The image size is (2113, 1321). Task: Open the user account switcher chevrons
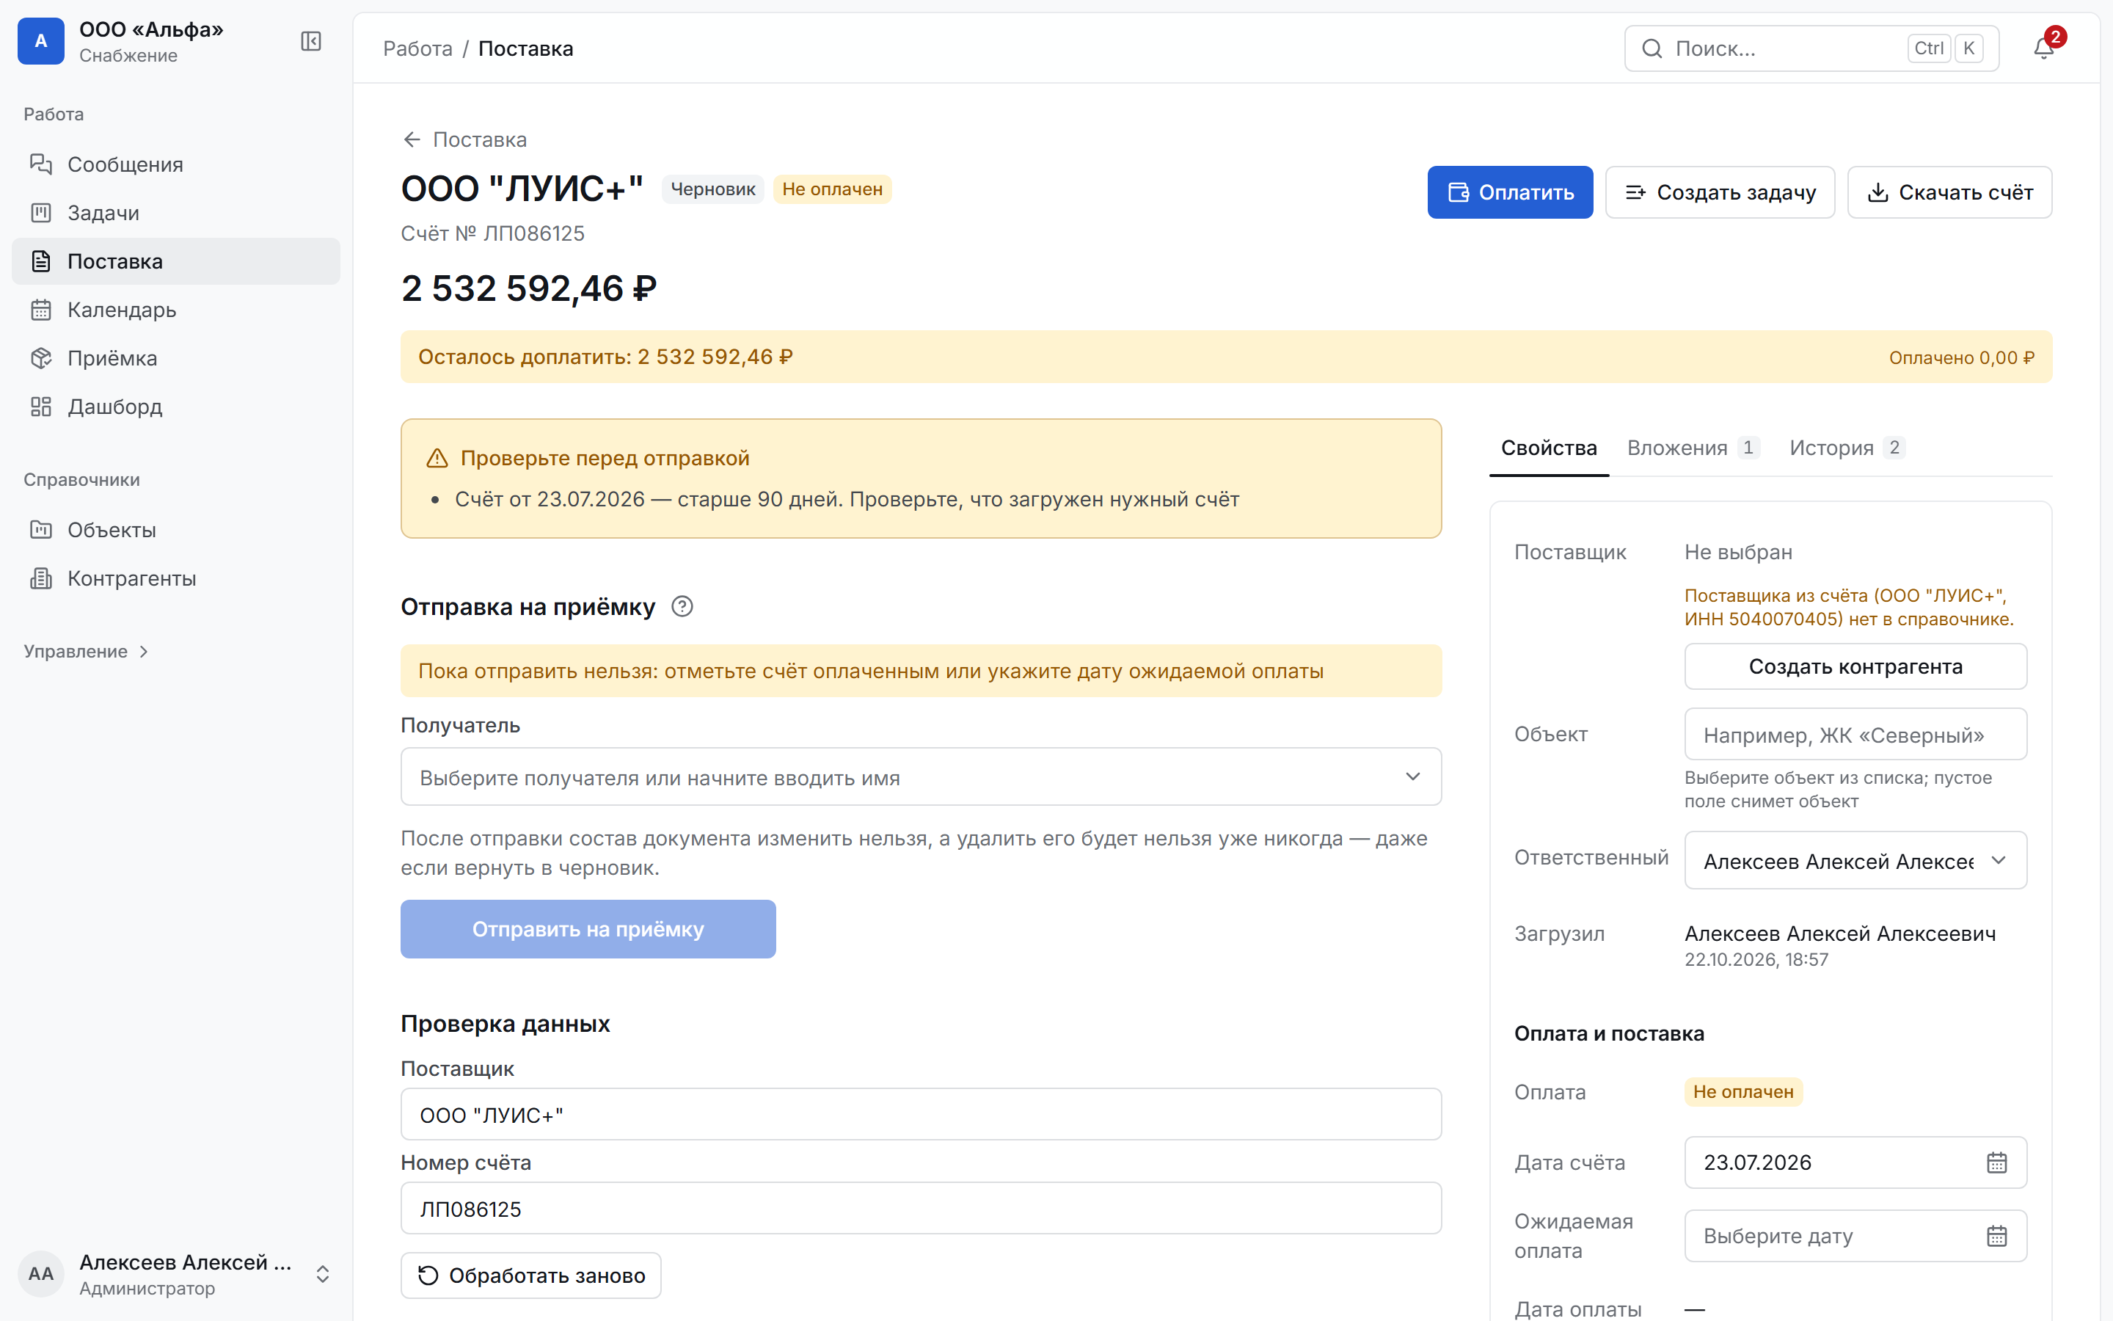tap(322, 1274)
